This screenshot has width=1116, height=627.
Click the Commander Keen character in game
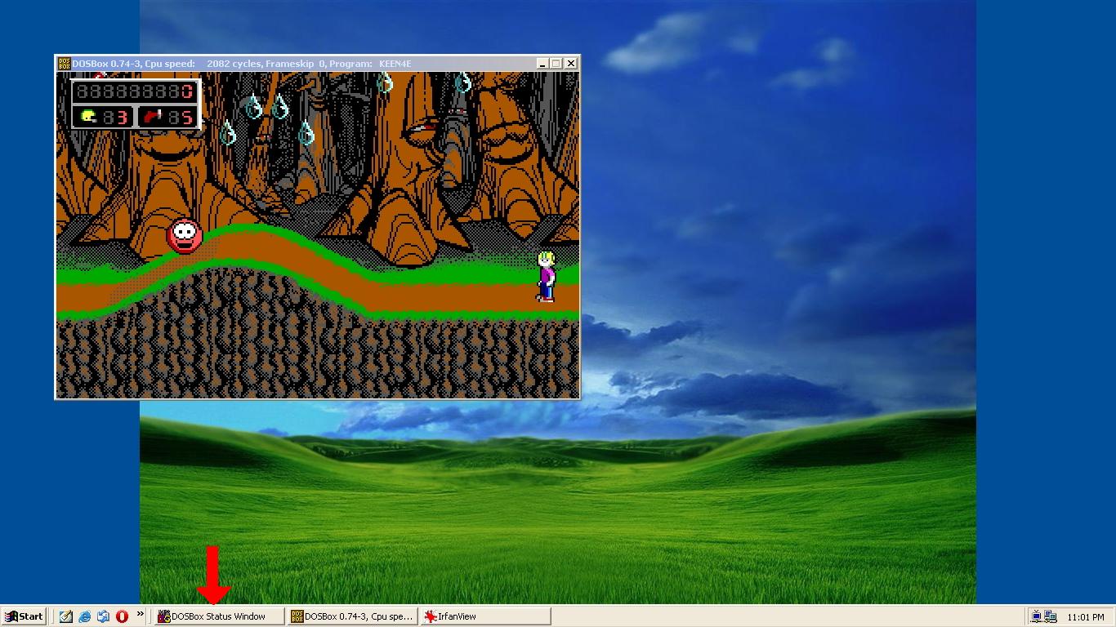coord(546,277)
